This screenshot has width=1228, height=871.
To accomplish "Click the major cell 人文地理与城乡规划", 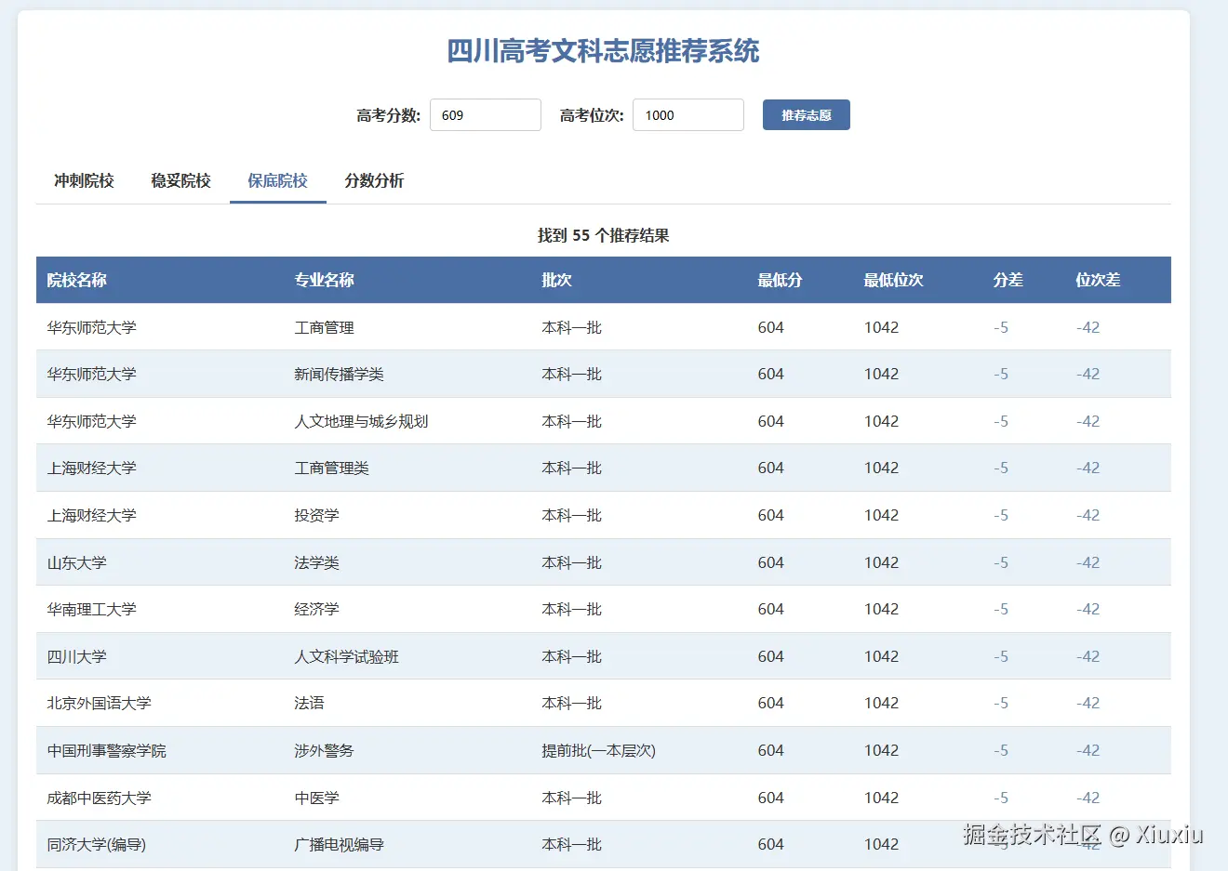I will [x=362, y=421].
